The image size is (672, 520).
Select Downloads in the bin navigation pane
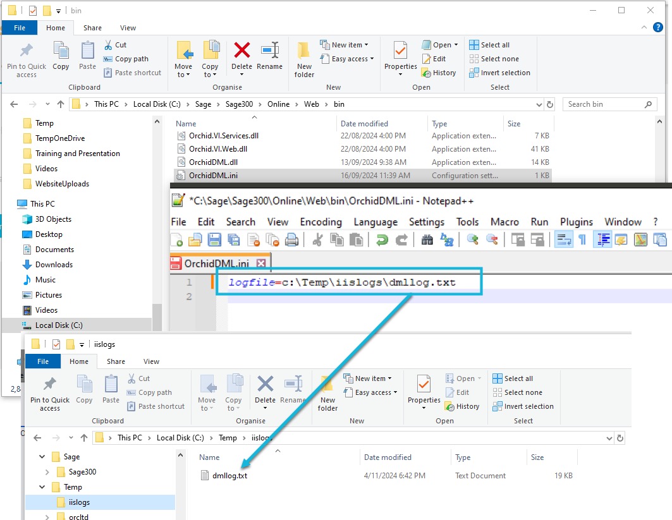54,265
